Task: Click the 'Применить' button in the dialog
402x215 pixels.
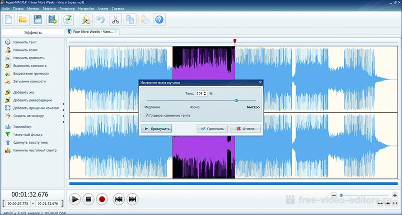Action: pos(212,128)
